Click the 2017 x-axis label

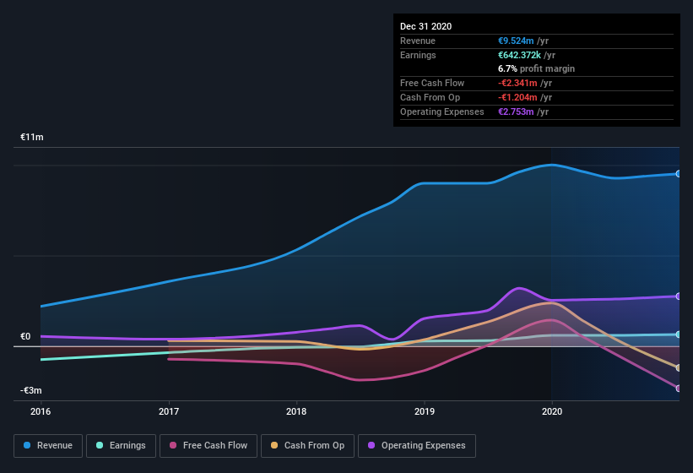click(x=169, y=411)
